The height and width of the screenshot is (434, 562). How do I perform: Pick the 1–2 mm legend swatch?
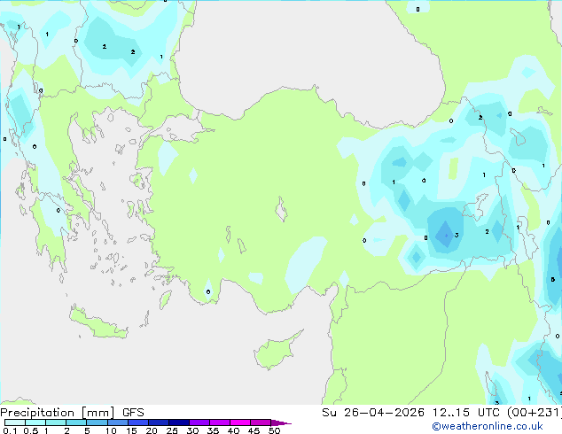point(56,422)
